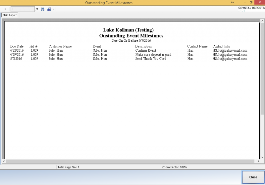Viewport: 265px width, 185px height.
Task: Click the page number input field
Action: (22, 9)
